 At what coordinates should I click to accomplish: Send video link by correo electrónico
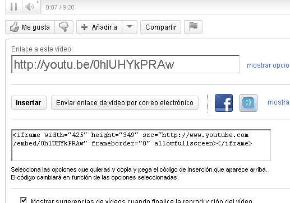point(125,102)
